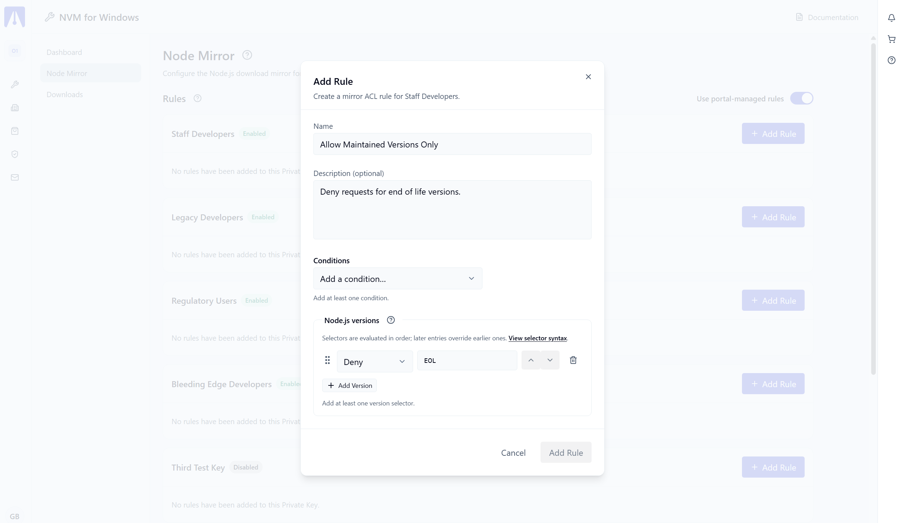This screenshot has height=523, width=905.
Task: Click the help circle icon in right rail
Action: pos(891,60)
